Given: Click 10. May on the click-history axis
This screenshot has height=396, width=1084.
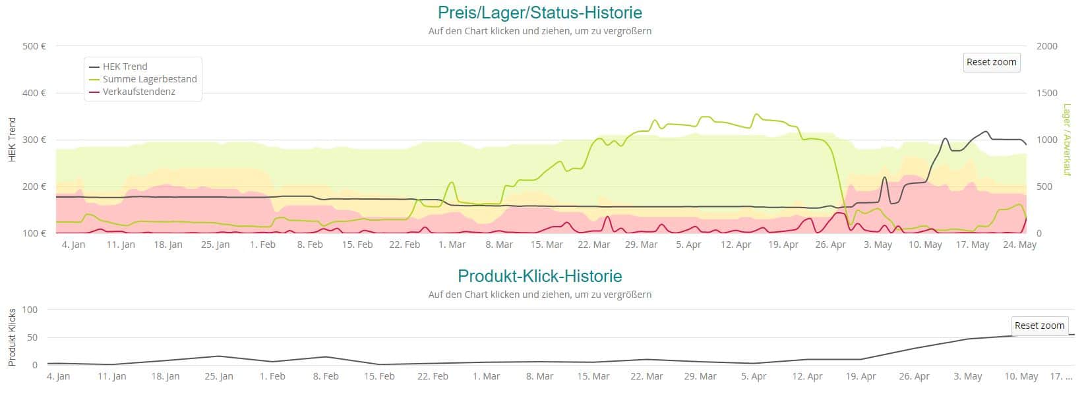Looking at the screenshot, I should (1021, 376).
